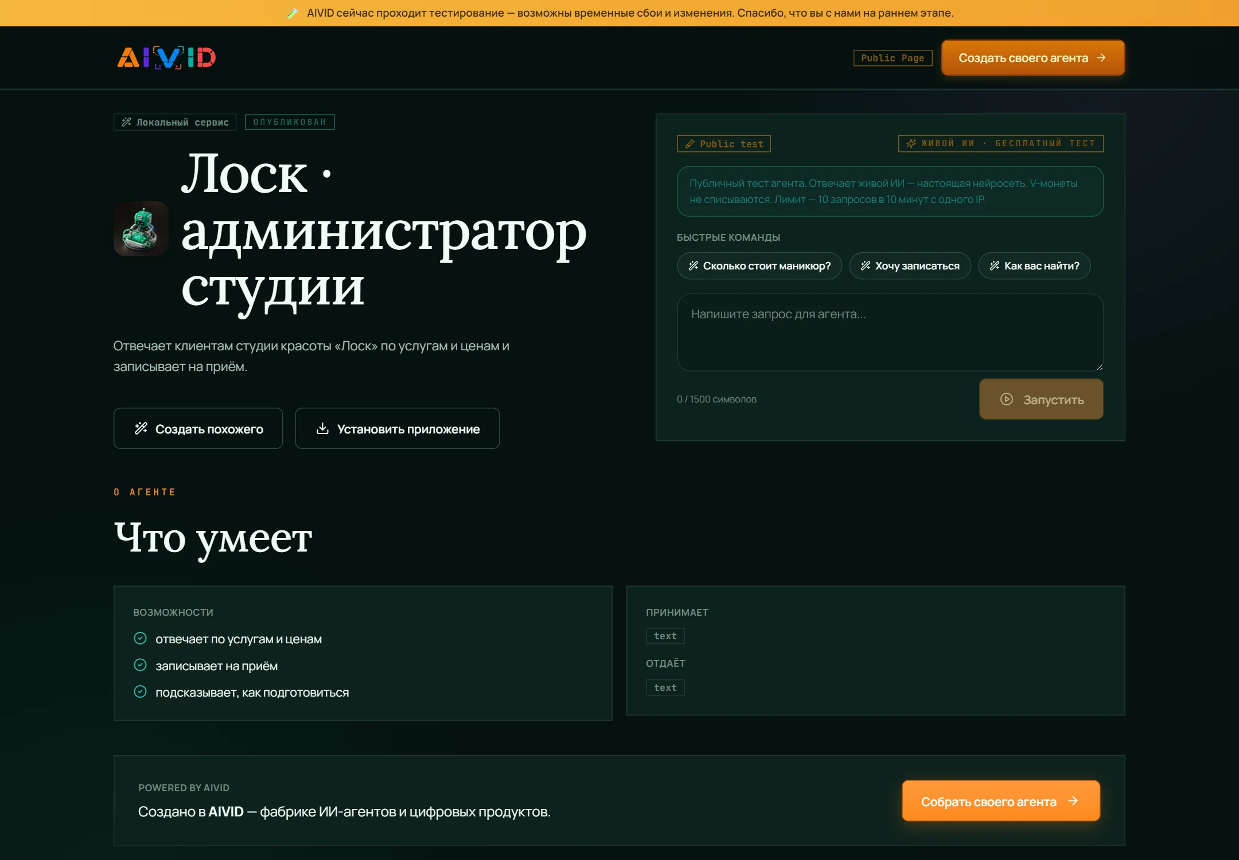Click the text отвечает по услугам и ценам
This screenshot has height=860, width=1239.
pyautogui.click(x=239, y=639)
